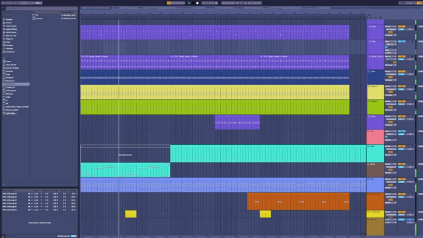Viewport: 423px width, 238px height.
Task: Select Plug-Ins in browser categories
Action: (9, 39)
